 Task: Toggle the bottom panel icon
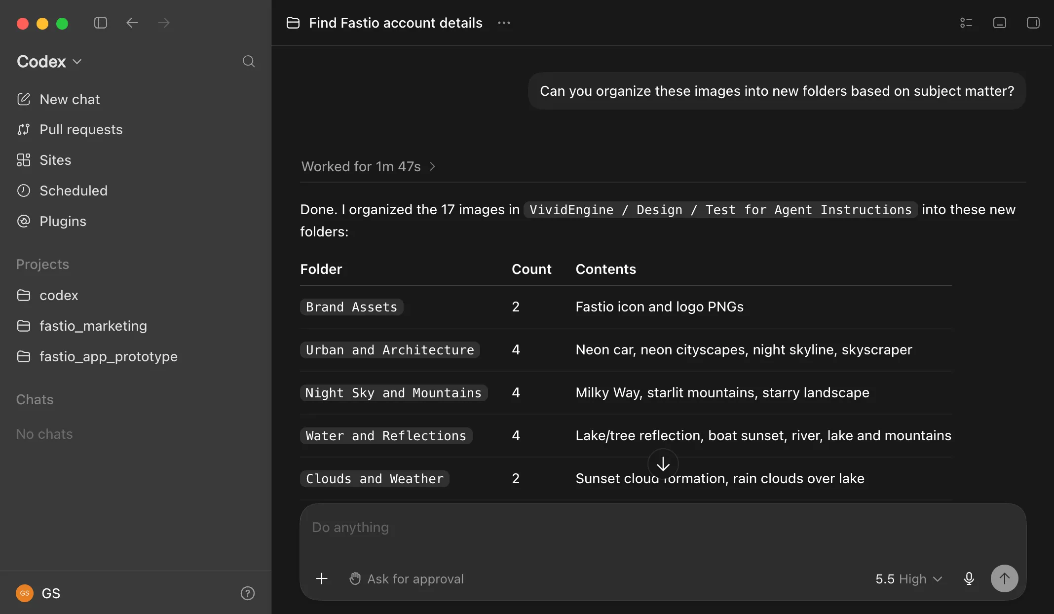(1000, 23)
